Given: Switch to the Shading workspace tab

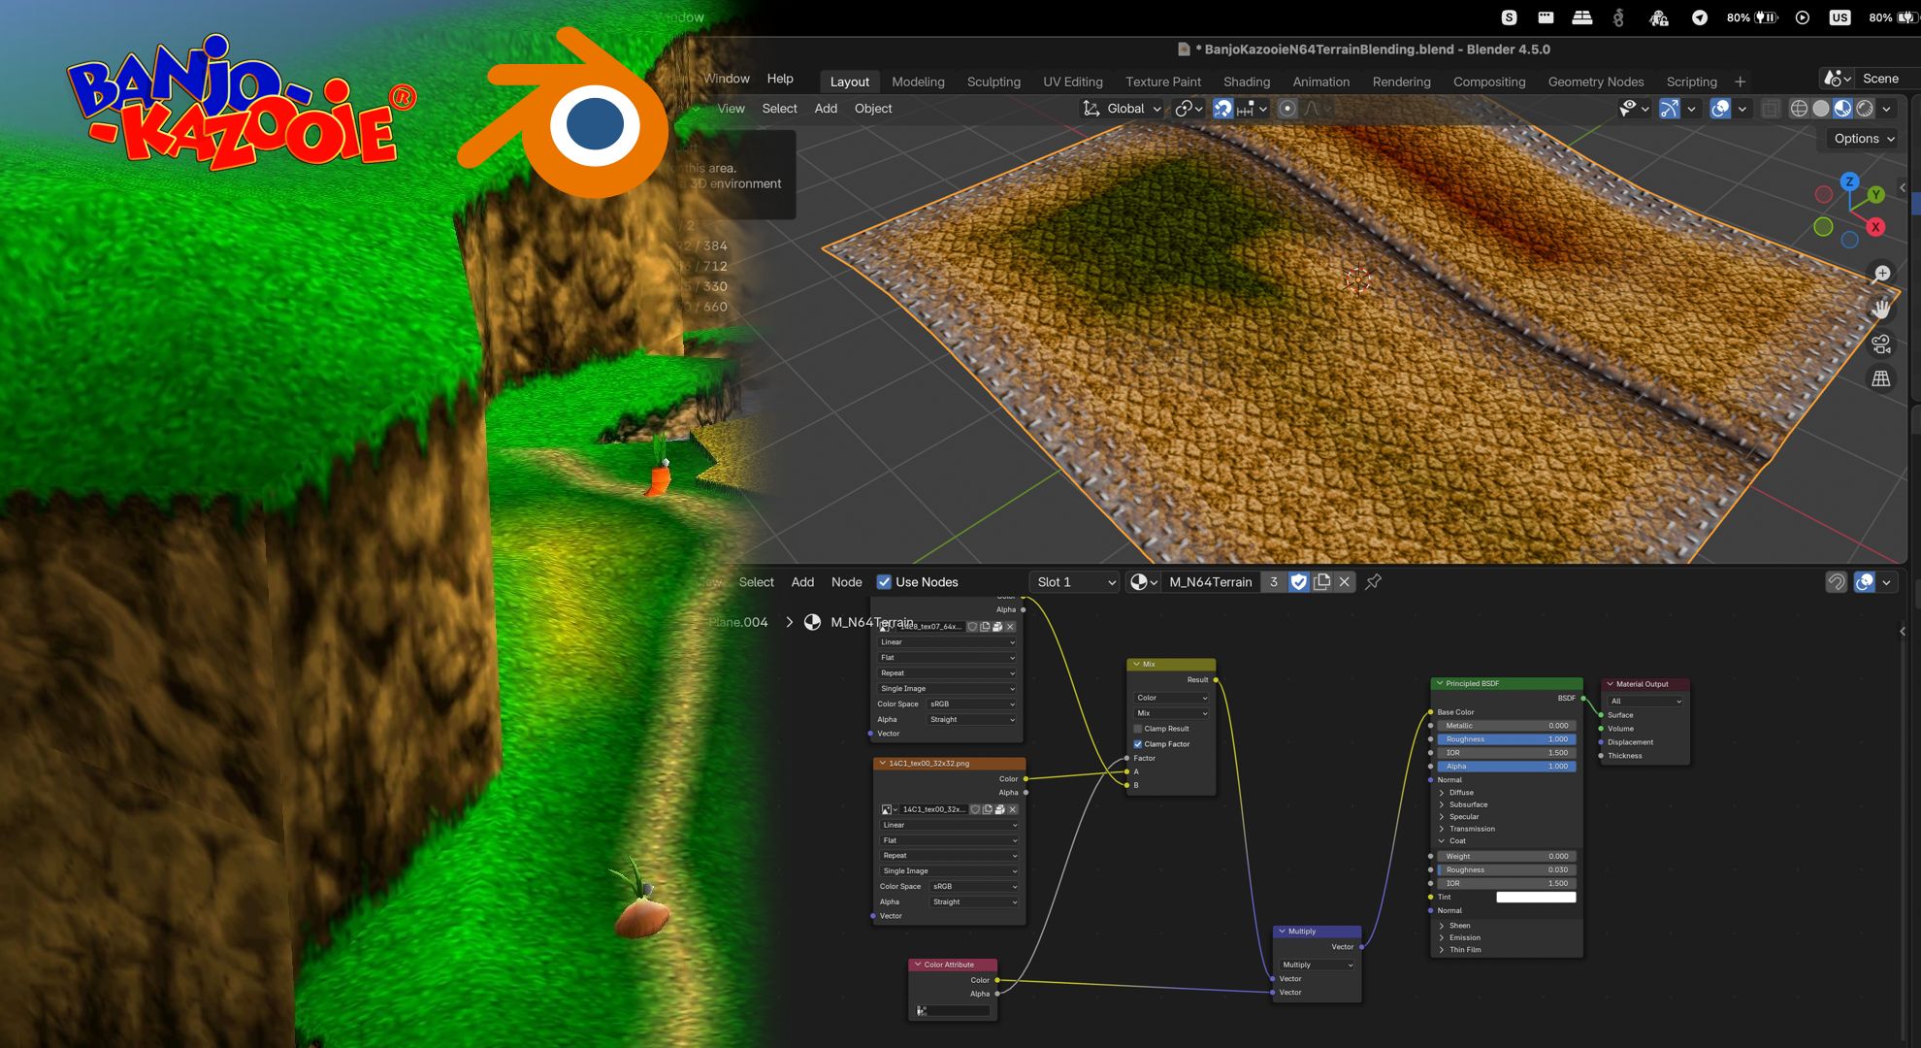Looking at the screenshot, I should pos(1246,82).
